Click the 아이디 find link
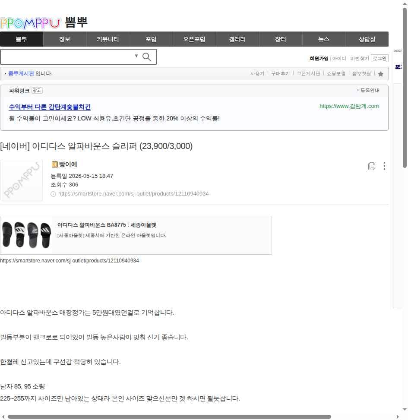 (339, 58)
